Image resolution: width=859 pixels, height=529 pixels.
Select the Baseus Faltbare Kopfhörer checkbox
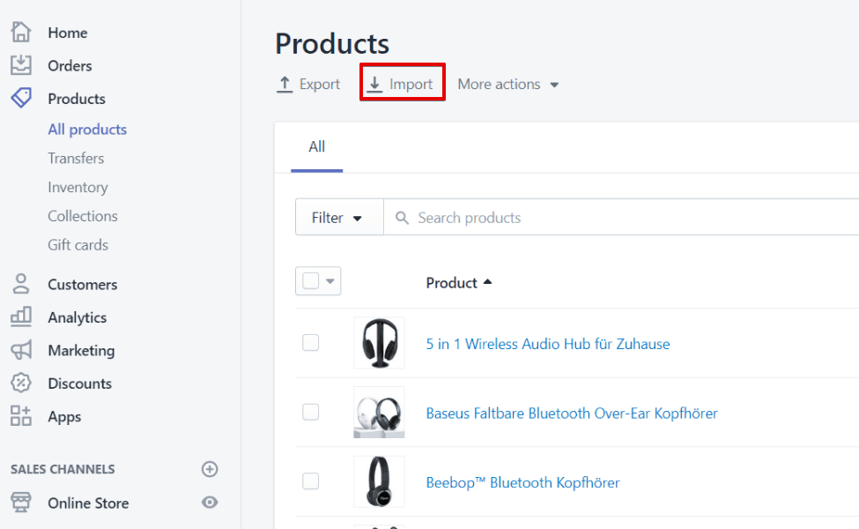click(x=311, y=412)
